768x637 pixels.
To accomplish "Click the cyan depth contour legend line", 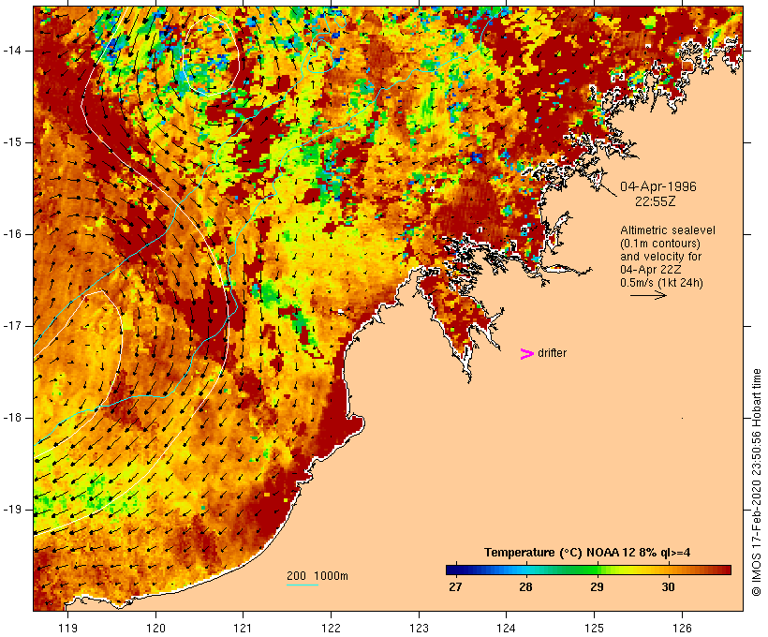I will 303,585.
